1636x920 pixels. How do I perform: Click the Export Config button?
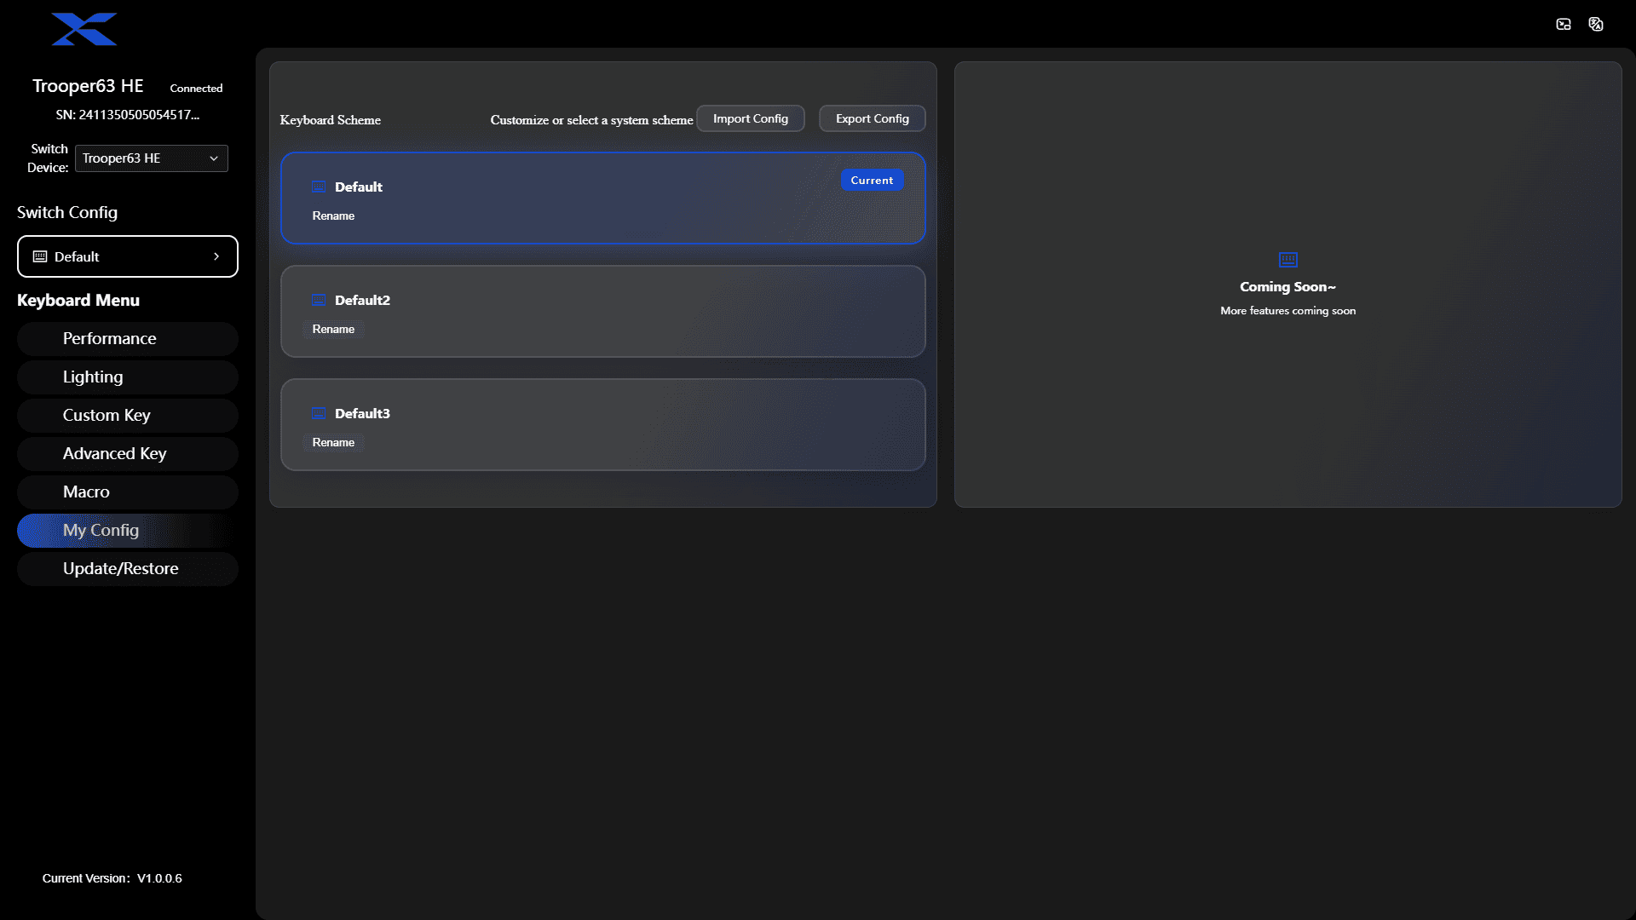(873, 118)
